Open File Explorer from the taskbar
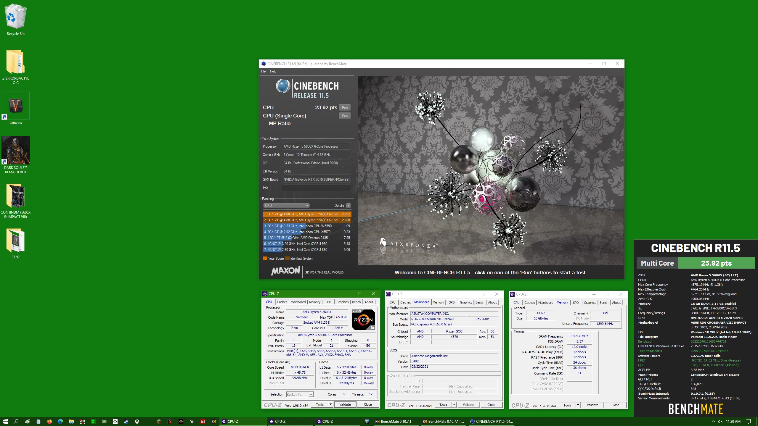 pyautogui.click(x=71, y=422)
